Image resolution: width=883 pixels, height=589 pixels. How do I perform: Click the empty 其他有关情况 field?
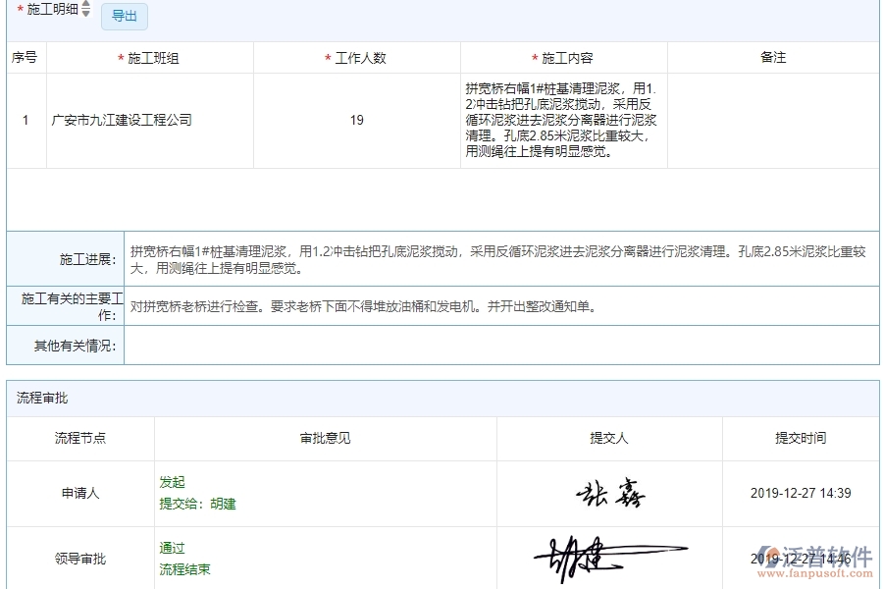491,345
